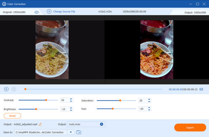Viewport: 209px width, 137px height.
Task: Decrease Hue value with down arrow
Action: [149, 110]
